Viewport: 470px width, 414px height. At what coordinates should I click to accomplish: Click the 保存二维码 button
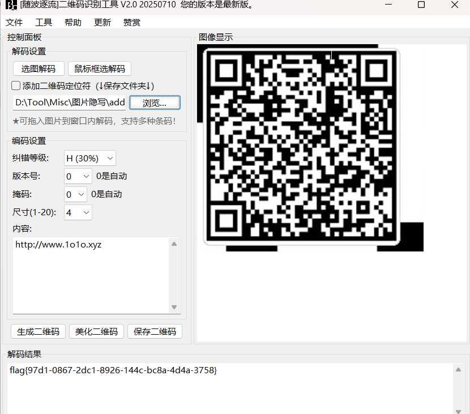tap(155, 332)
